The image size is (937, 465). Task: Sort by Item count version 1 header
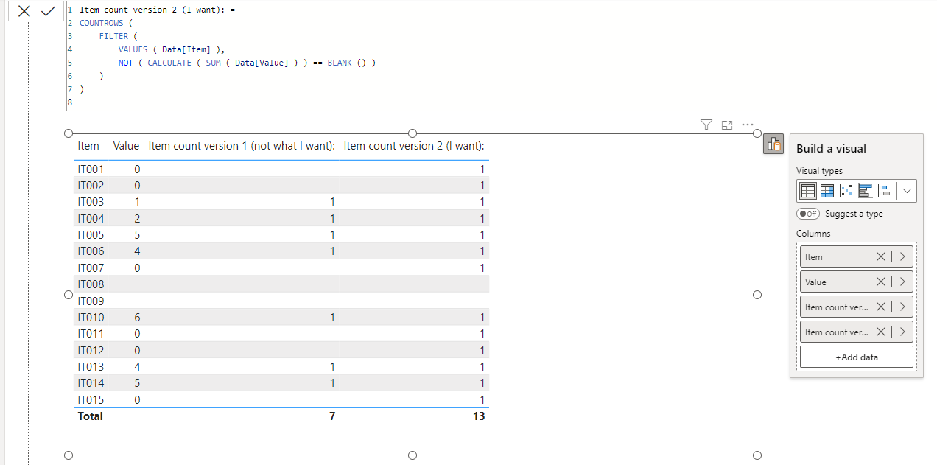click(x=242, y=146)
